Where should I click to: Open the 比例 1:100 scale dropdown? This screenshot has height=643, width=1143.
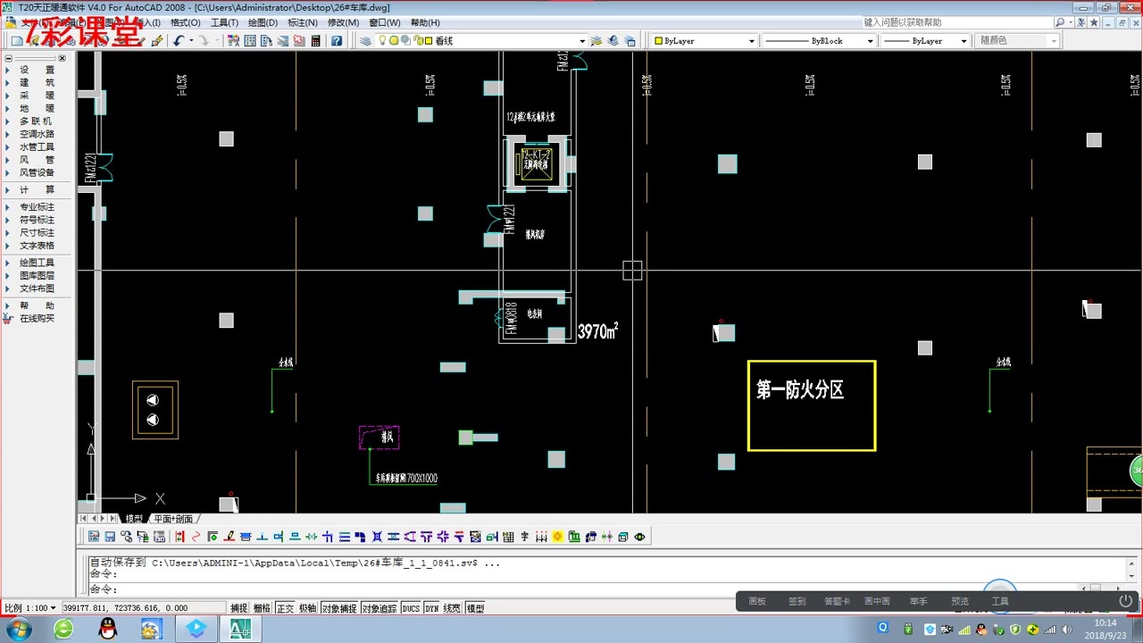coord(30,608)
